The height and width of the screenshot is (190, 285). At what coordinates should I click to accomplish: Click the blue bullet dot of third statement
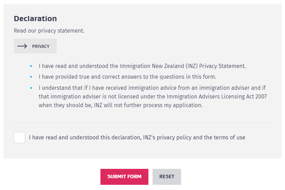coord(31,88)
